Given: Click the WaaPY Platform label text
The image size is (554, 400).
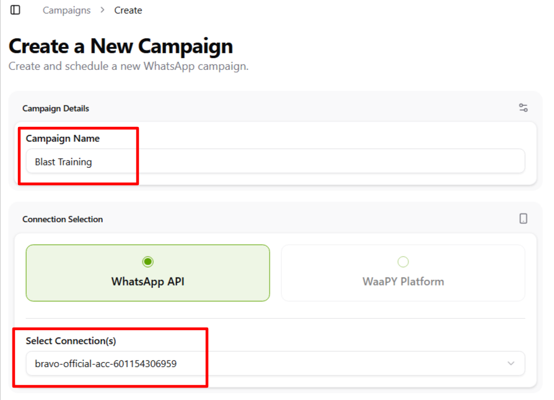Looking at the screenshot, I should click(x=403, y=282).
